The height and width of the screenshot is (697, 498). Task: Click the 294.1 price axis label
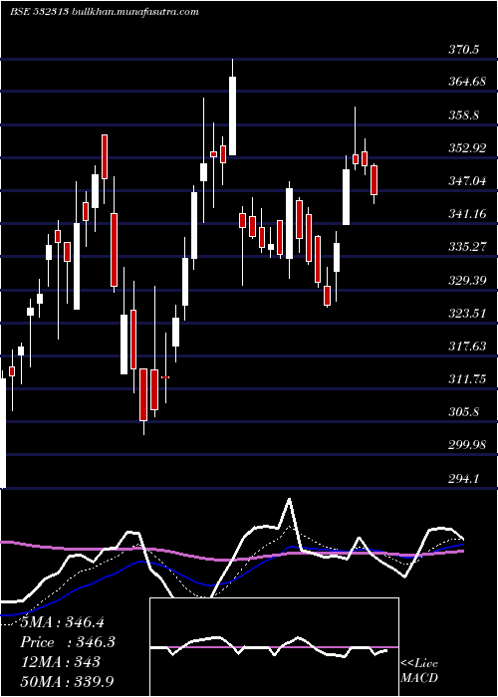[464, 478]
